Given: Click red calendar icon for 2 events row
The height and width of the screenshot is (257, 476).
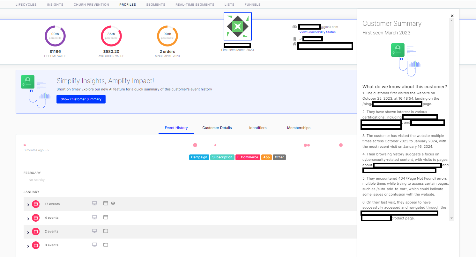Looking at the screenshot, I should pyautogui.click(x=36, y=232).
